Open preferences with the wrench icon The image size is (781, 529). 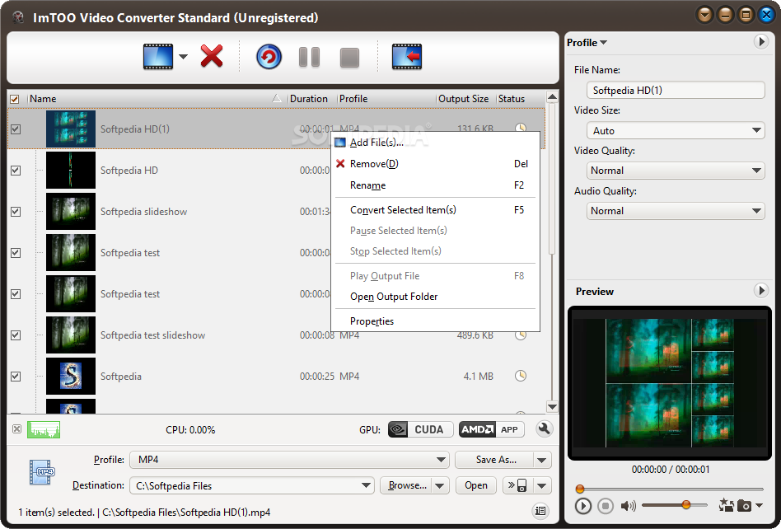(x=545, y=428)
